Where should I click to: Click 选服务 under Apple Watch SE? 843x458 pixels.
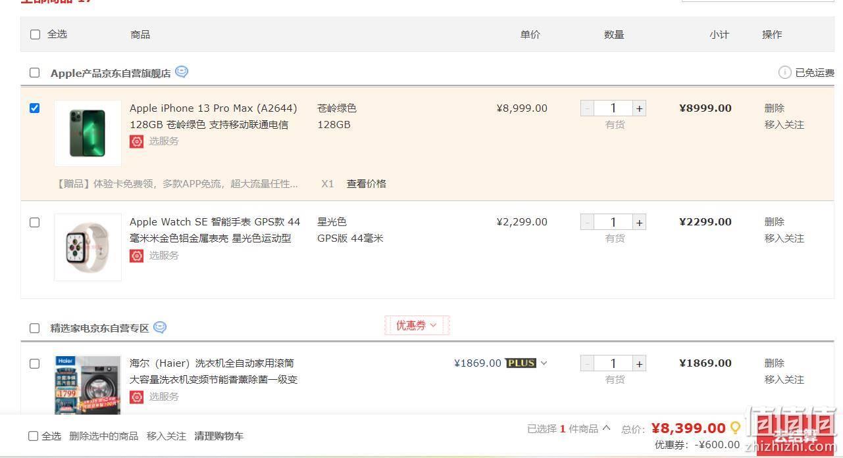tap(164, 256)
